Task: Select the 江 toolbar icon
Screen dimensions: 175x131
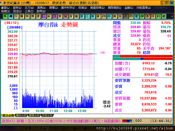Action: click(x=87, y=16)
